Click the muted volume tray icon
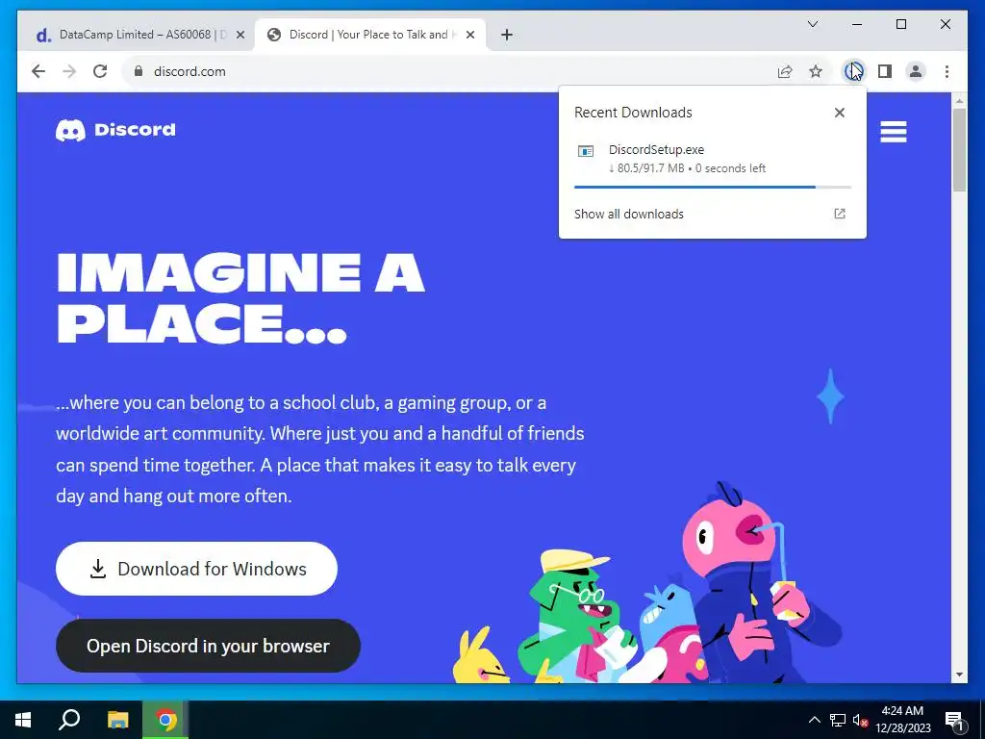 click(x=860, y=720)
